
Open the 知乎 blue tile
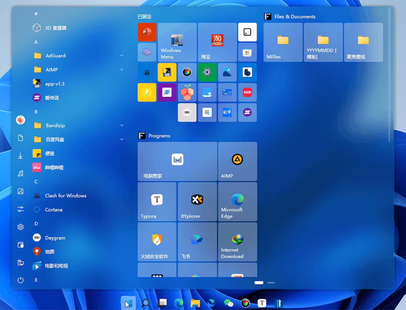point(227,112)
